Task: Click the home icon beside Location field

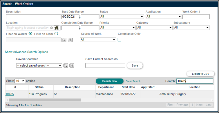Action: coord(56,28)
